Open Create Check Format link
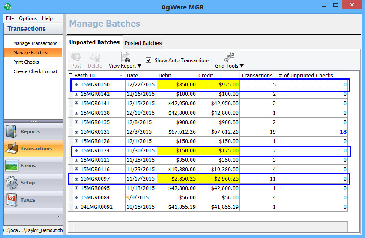Viewport: 365px width, 238px height. tap(35, 71)
